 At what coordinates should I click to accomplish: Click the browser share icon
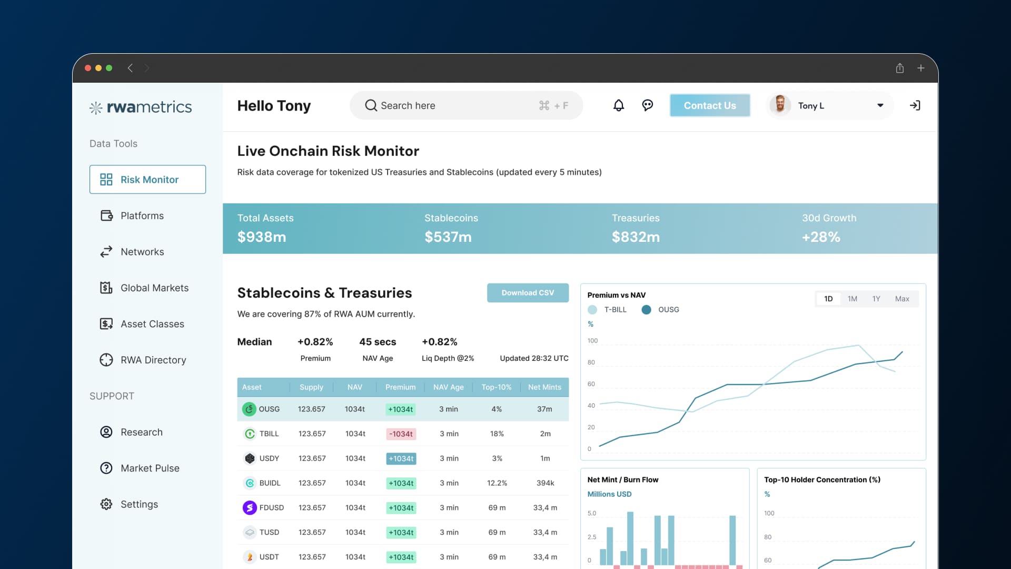[x=900, y=68]
